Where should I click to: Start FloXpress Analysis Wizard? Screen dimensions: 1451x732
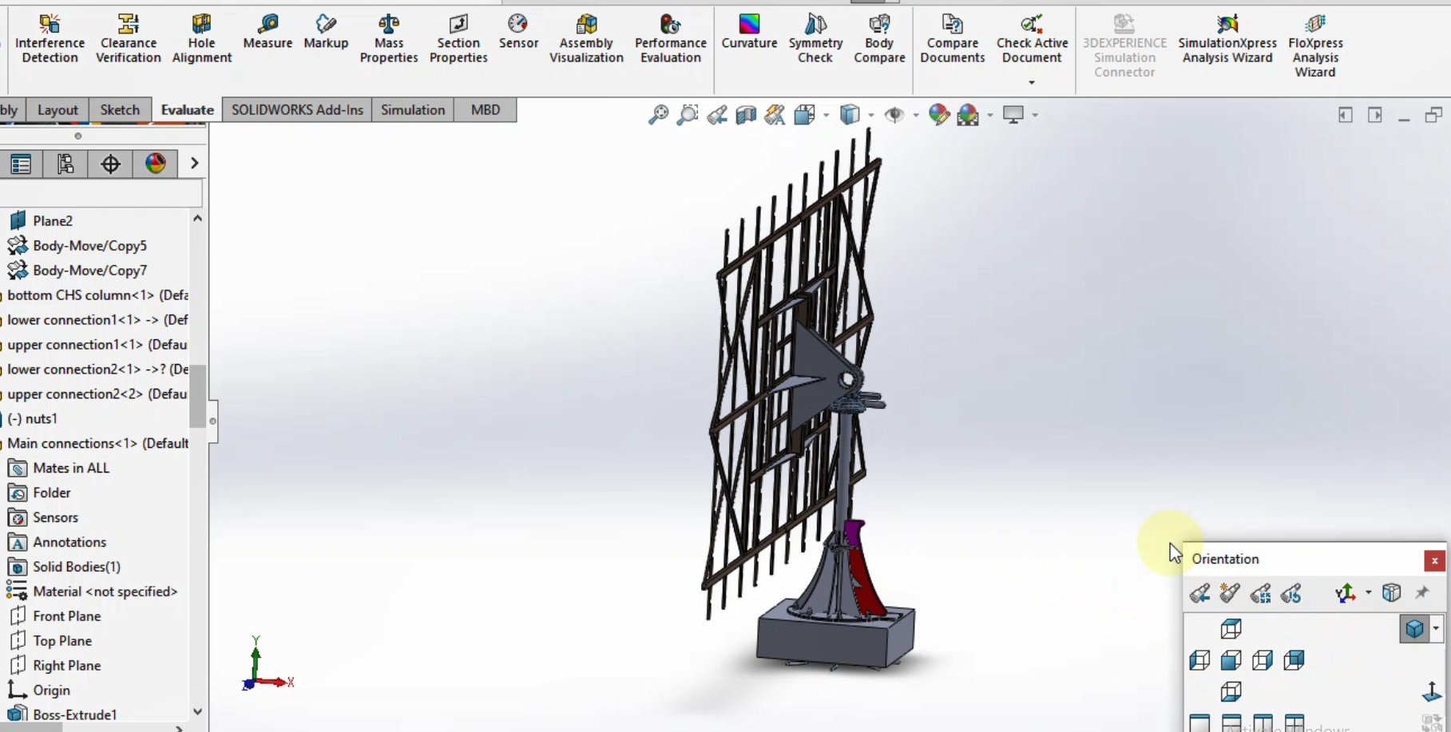1315,46
